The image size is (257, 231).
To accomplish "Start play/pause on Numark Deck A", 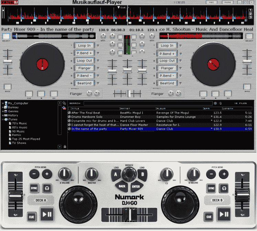I will [x=47, y=214].
